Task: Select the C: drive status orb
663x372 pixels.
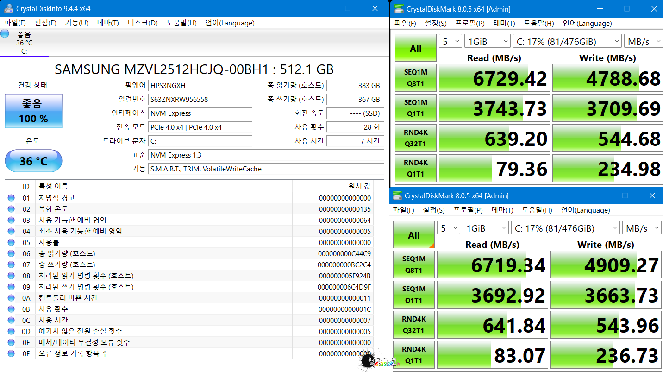Action: pyautogui.click(x=5, y=33)
